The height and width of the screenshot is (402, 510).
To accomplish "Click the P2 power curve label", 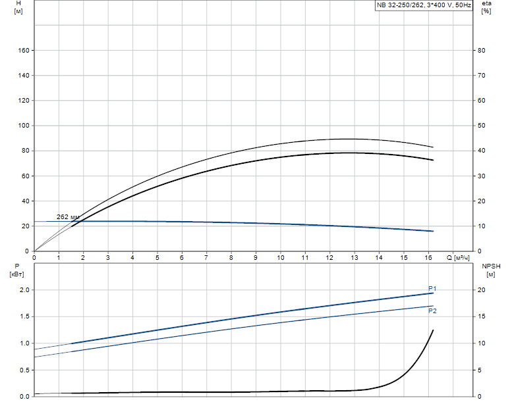I will click(433, 310).
